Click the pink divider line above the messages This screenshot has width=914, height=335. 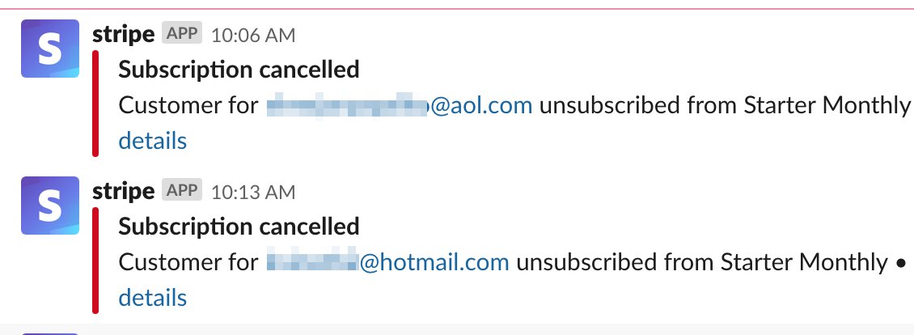point(457,9)
